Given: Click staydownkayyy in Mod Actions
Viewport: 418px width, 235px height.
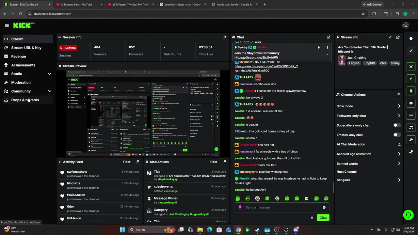Looking at the screenshot, I should [168, 180].
